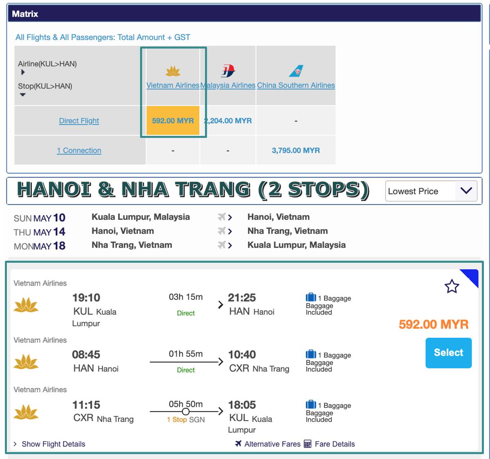Click plane icon on Nha Trang to Kuala Lumpur row
The height and width of the screenshot is (459, 490).
click(222, 245)
